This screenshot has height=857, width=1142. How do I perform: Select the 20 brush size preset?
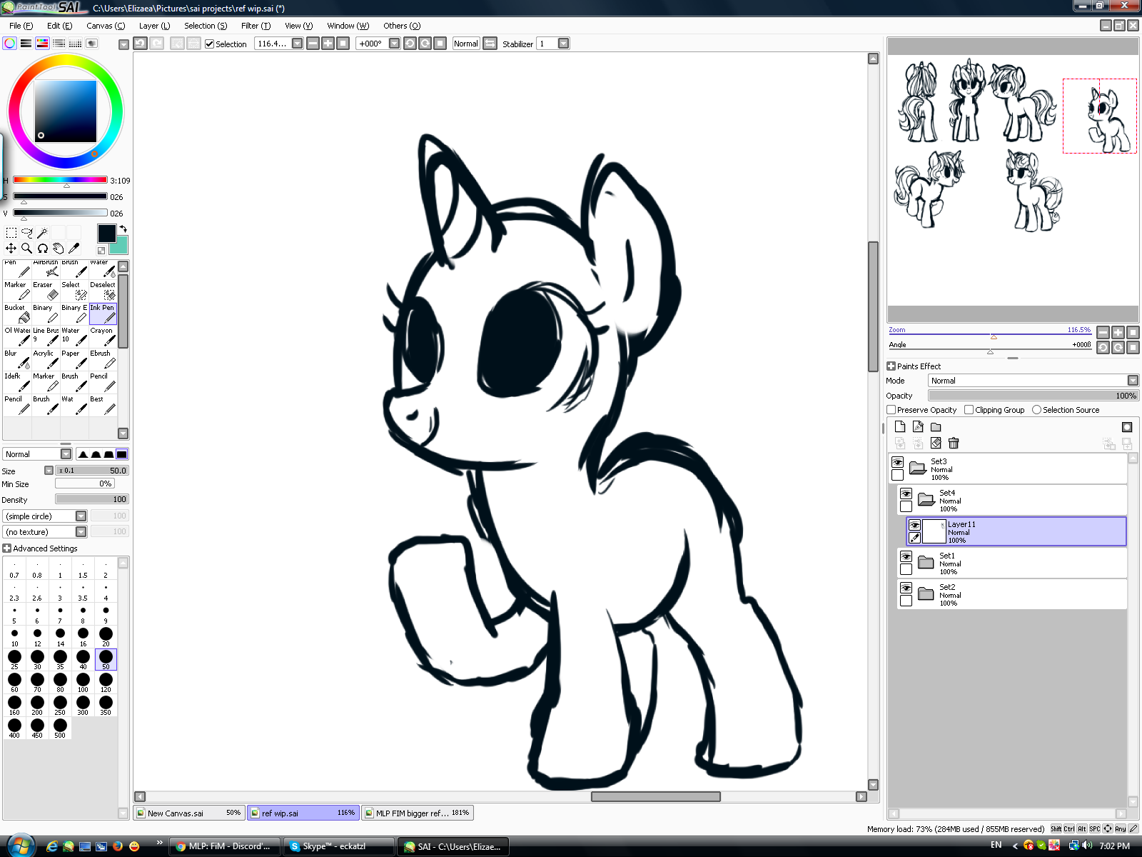tap(106, 636)
